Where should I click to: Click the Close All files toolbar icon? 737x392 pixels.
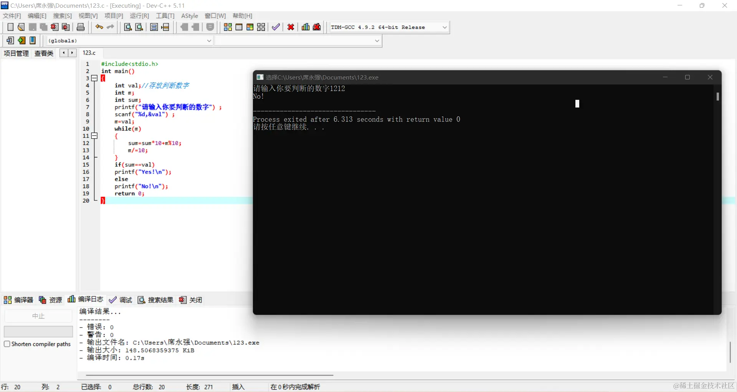click(66, 27)
